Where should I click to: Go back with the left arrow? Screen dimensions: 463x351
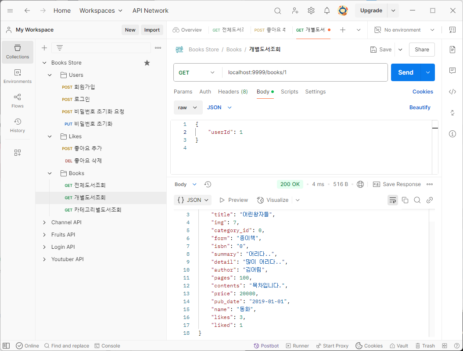[x=27, y=11]
